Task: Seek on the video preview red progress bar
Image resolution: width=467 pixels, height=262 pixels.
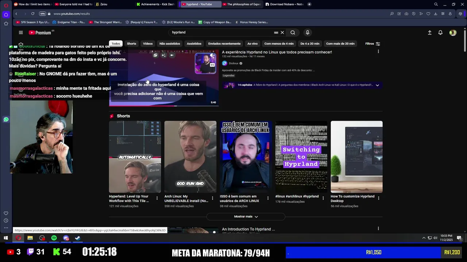Action: 164,106
